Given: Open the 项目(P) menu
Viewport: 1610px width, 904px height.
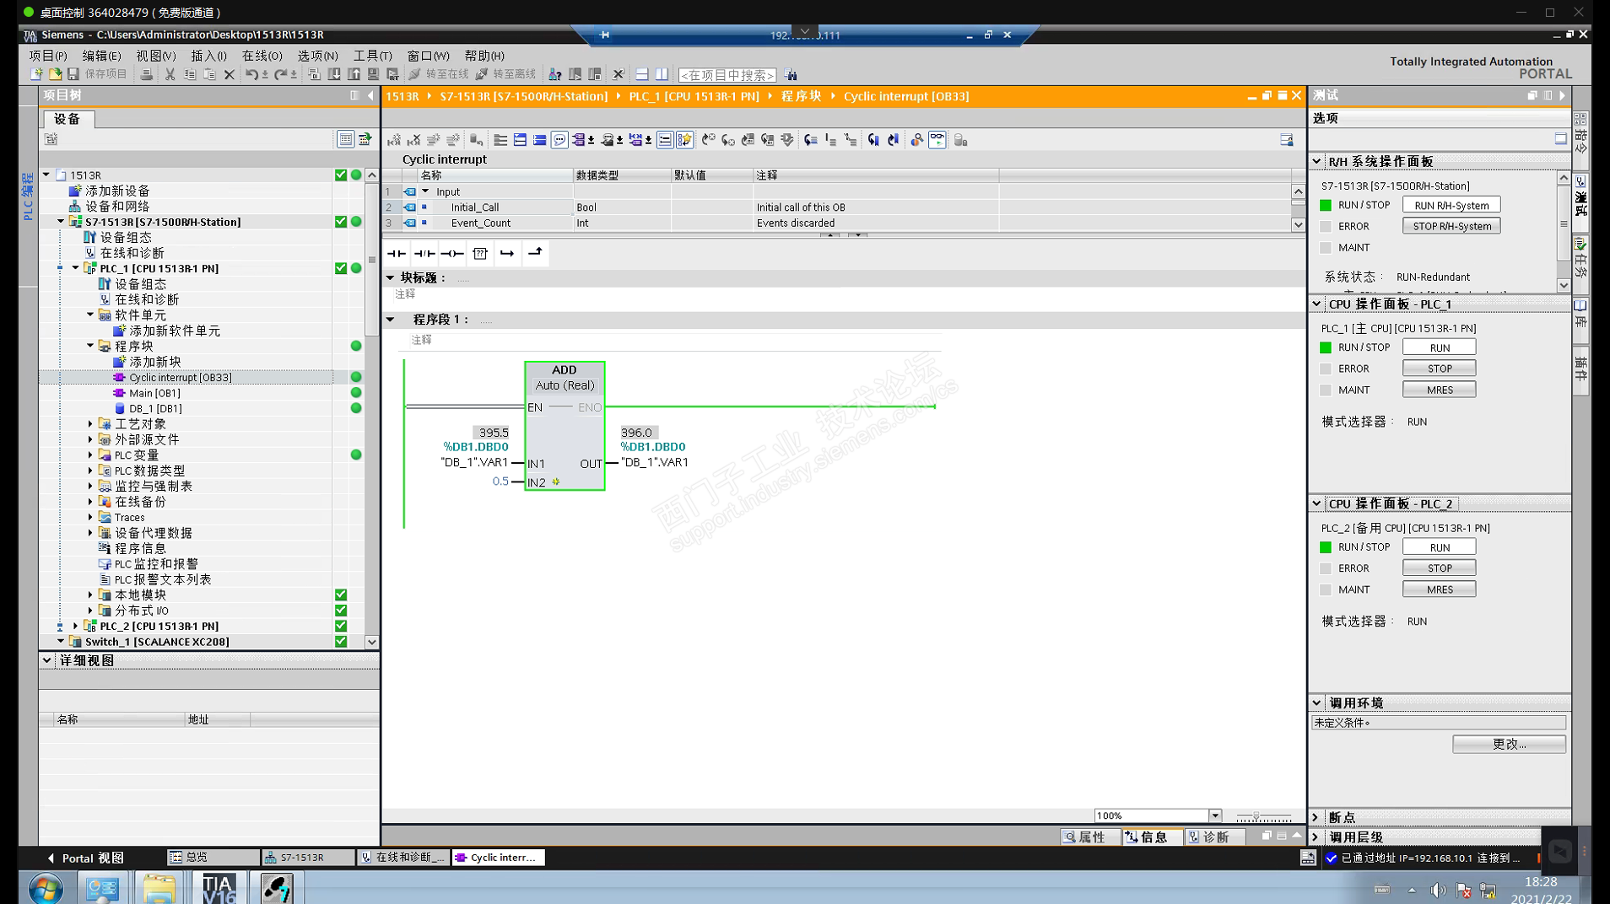Looking at the screenshot, I should 47,56.
